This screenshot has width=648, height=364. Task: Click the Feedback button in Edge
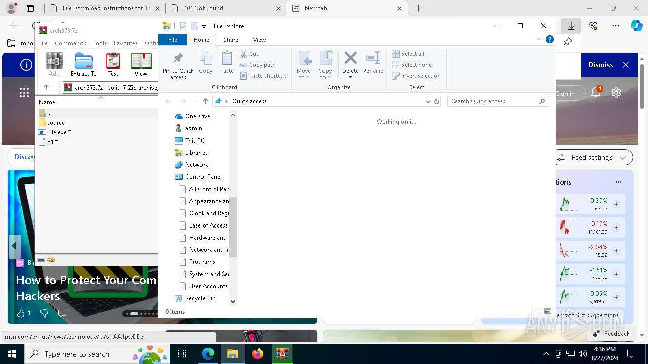click(612, 334)
